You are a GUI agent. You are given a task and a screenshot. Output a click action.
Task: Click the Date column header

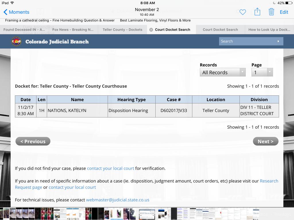(26, 99)
